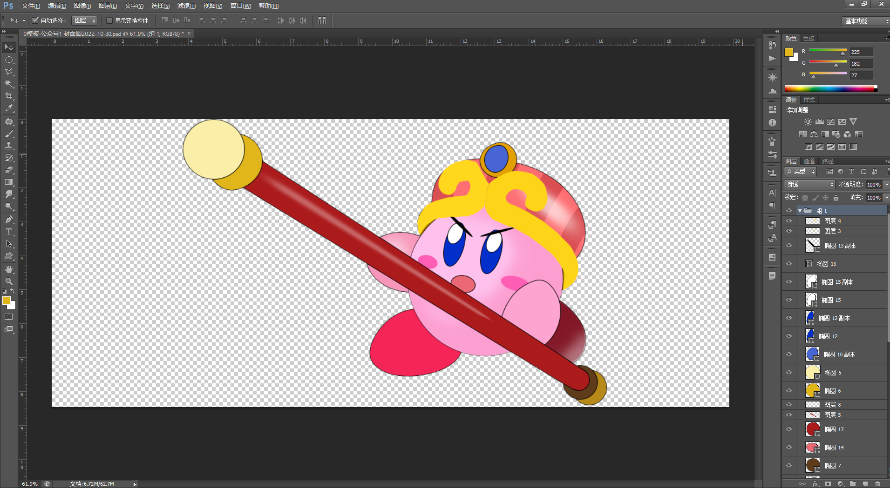The width and height of the screenshot is (890, 488).
Task: Select the Horizontal Type tool
Action: coord(9,232)
